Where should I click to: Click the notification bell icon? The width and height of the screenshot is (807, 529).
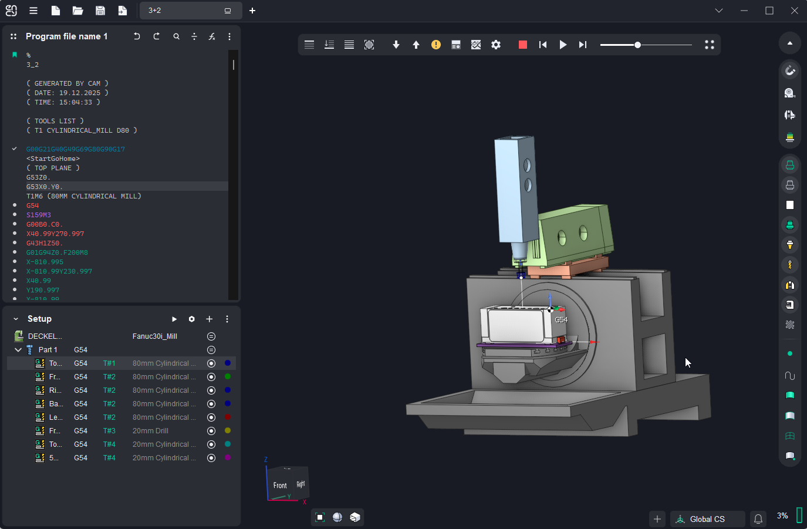click(758, 519)
